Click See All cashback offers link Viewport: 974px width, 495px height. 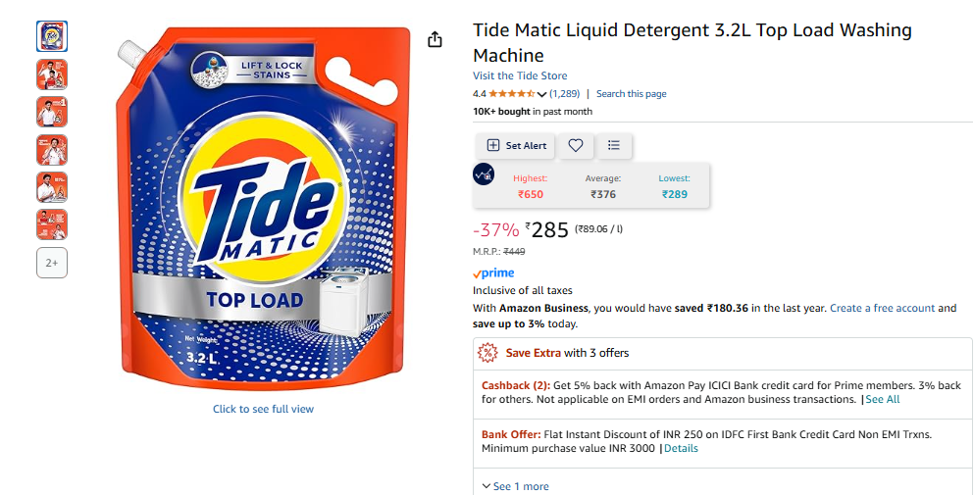pos(883,399)
